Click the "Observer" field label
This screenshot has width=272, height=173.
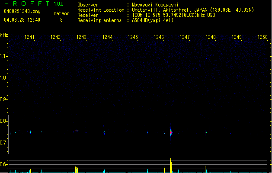88,5
